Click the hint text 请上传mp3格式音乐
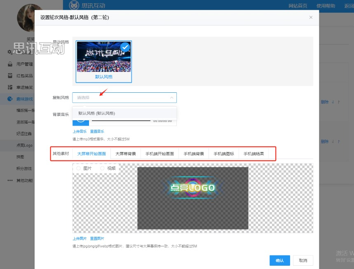Screen dimensions: 354x269 [101, 139]
